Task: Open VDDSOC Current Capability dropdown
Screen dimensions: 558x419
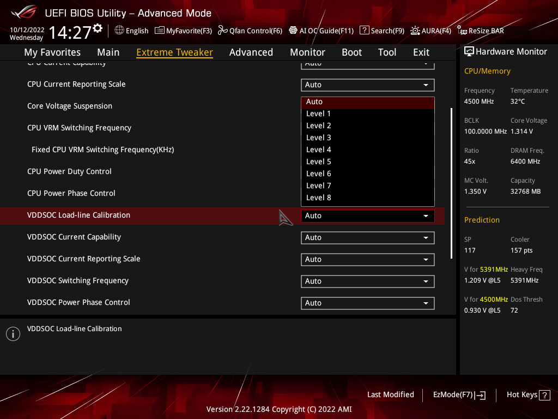Action: point(368,238)
